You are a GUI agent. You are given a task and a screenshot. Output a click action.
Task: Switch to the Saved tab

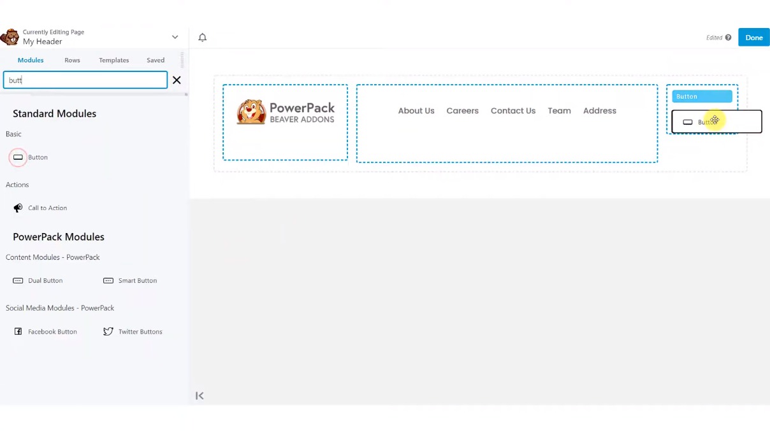(156, 60)
